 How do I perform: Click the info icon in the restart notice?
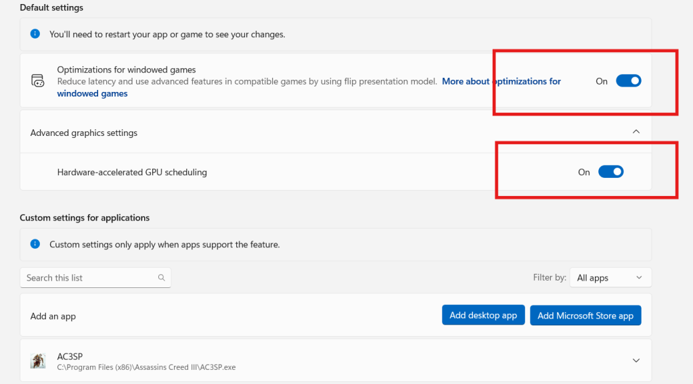[x=35, y=34]
